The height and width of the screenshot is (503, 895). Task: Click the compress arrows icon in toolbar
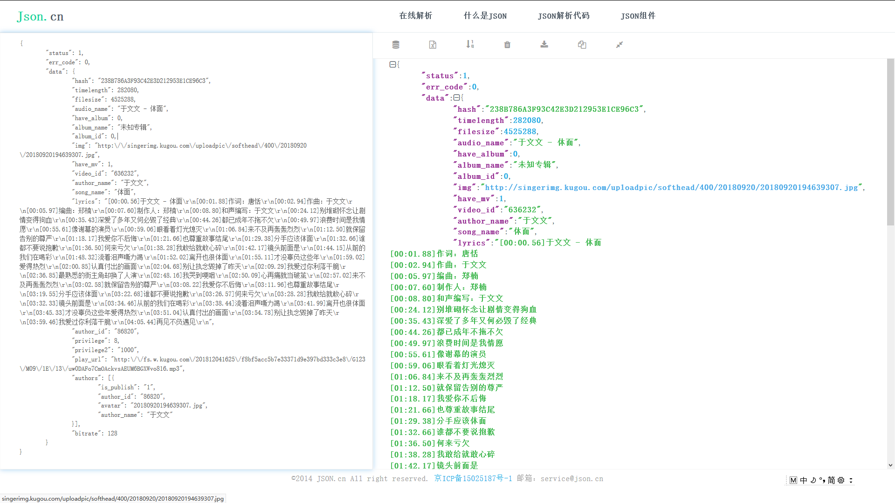tap(619, 45)
